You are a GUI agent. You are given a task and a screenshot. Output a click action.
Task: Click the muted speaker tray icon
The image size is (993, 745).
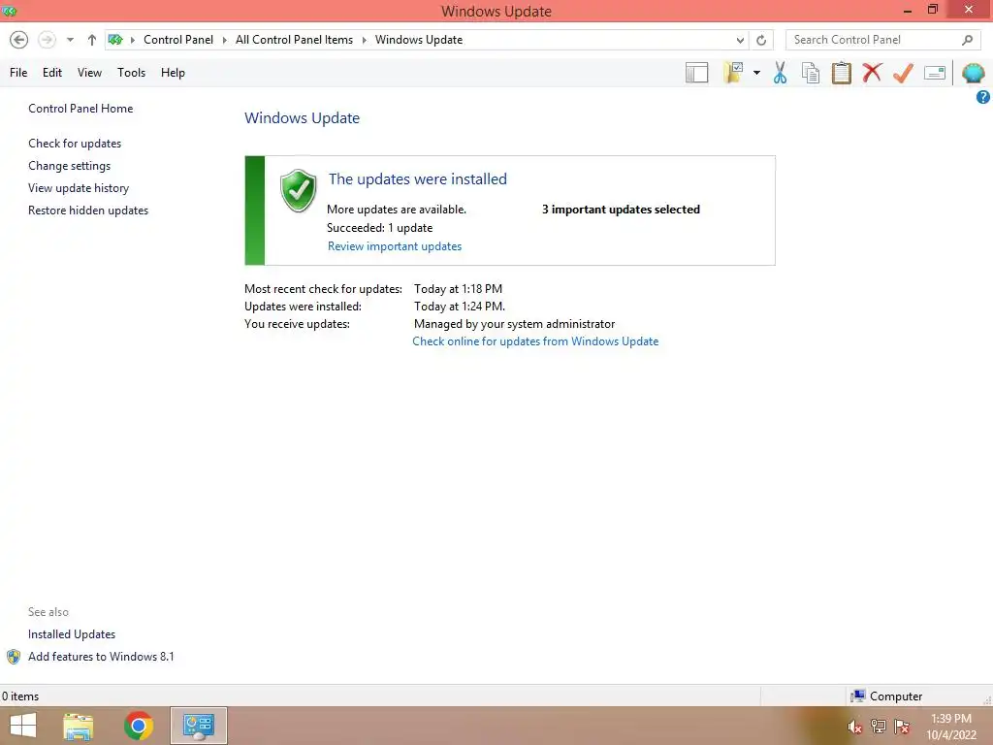[855, 727]
